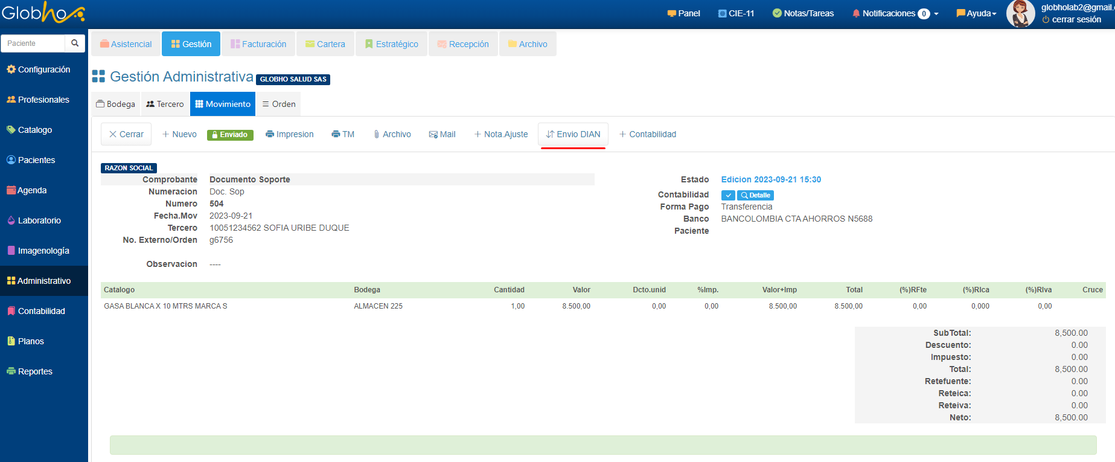Close the document with Cerrar

point(126,134)
